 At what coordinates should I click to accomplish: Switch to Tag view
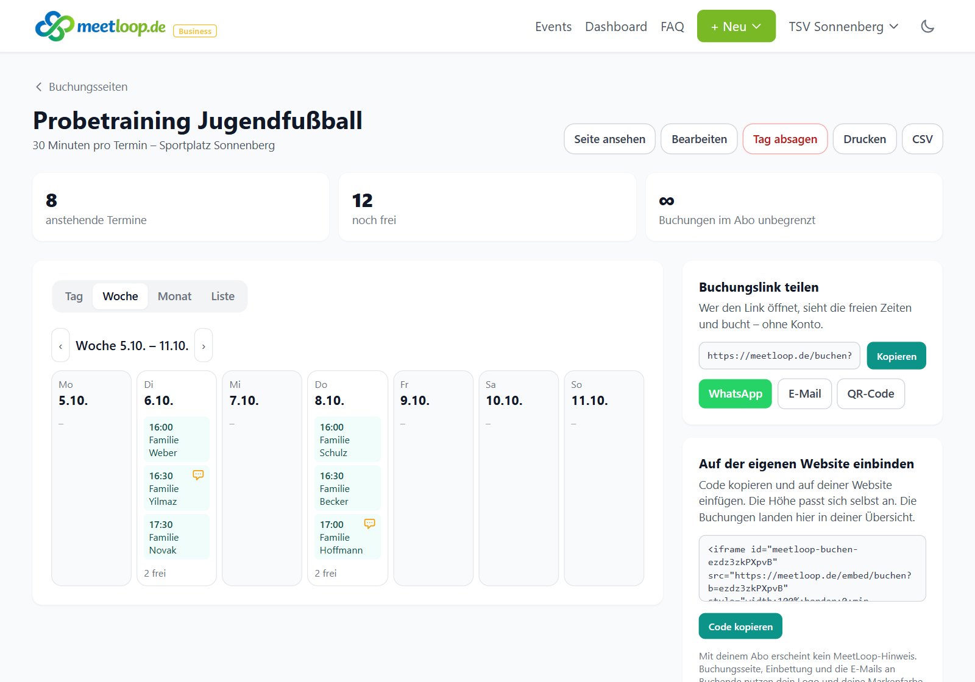(74, 297)
